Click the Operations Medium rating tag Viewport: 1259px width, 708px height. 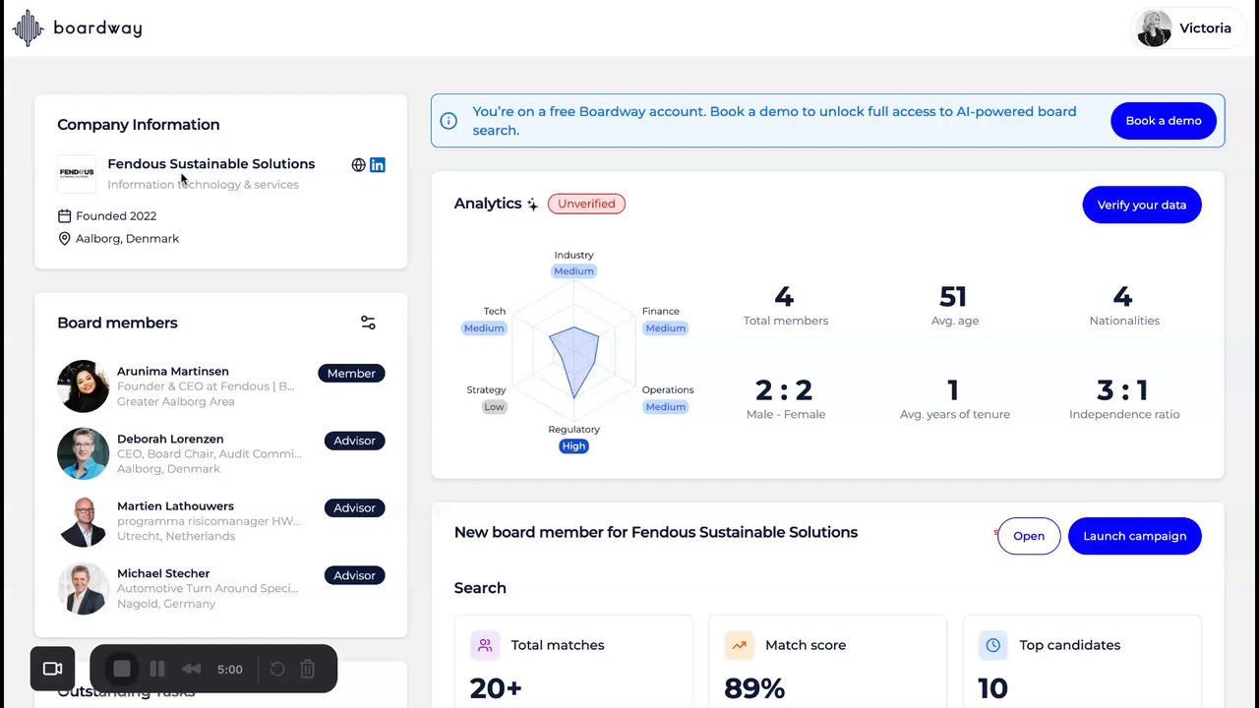point(666,407)
